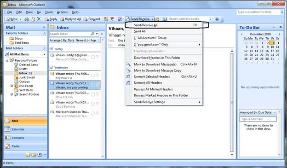The image size is (287, 168).
Task: Open the yellow Notes icon in navigation pane
Action: [28, 155]
